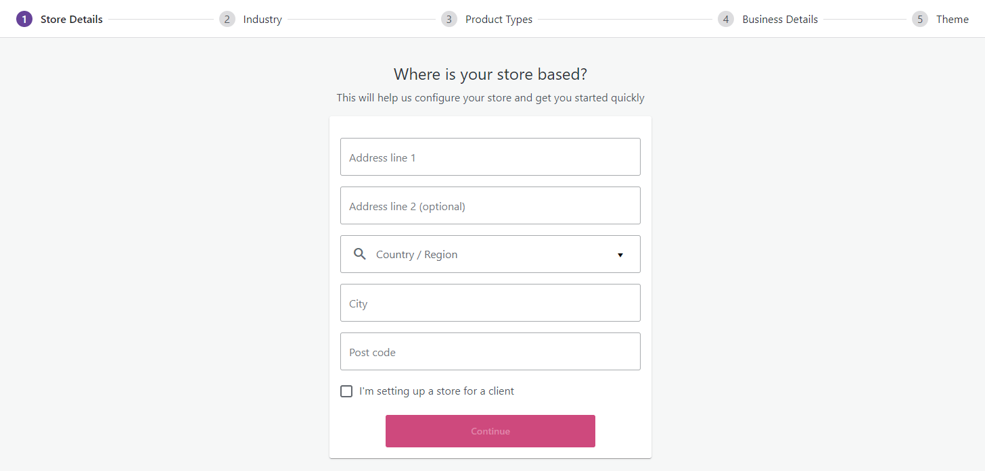Select the Store Details step label
The image size is (985, 471).
(72, 20)
